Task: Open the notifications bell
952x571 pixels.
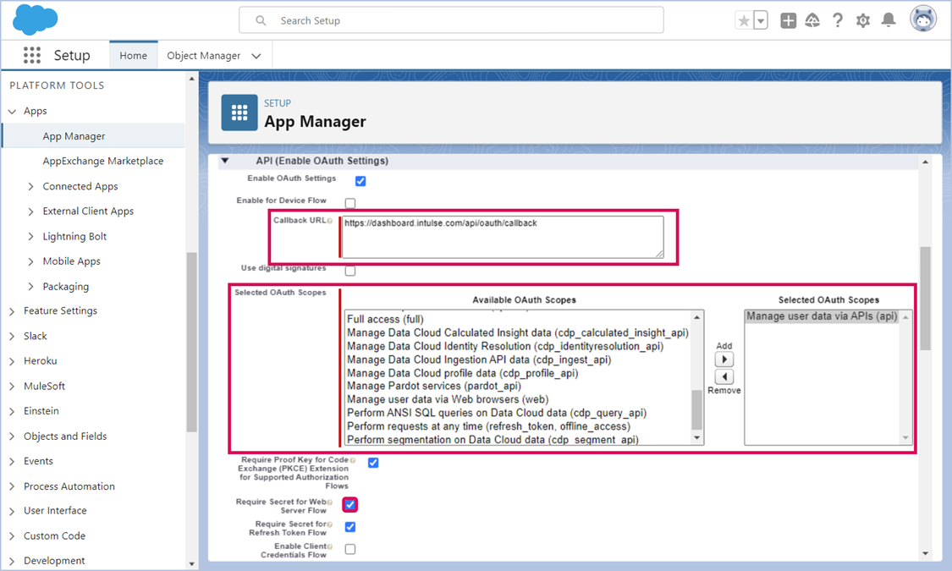Action: pos(889,20)
